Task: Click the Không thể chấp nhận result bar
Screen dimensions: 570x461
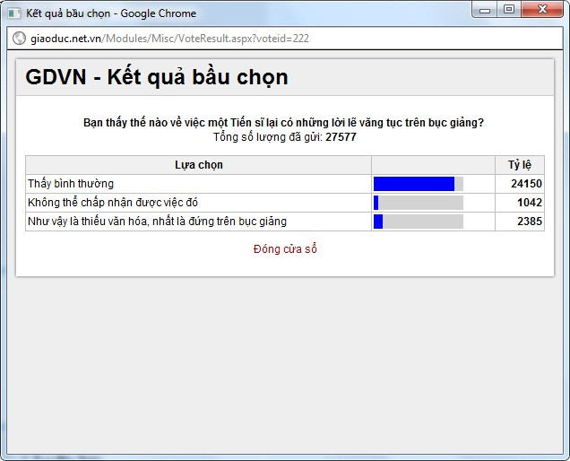Action: pos(419,203)
